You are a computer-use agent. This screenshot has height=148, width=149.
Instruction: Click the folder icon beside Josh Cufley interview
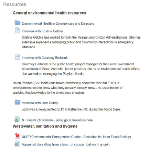coord(18,102)
